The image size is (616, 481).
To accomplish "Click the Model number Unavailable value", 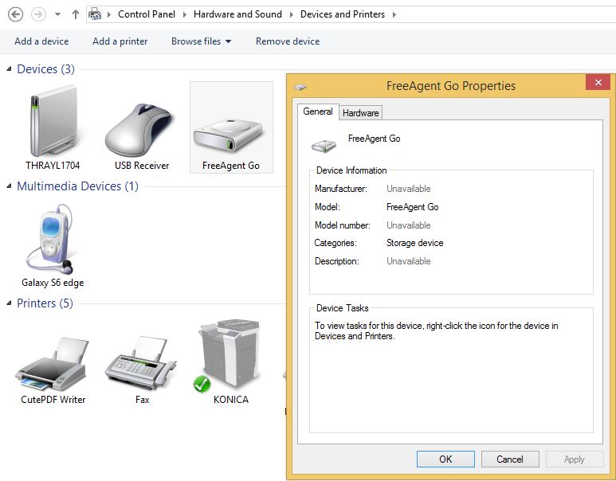I will click(409, 225).
